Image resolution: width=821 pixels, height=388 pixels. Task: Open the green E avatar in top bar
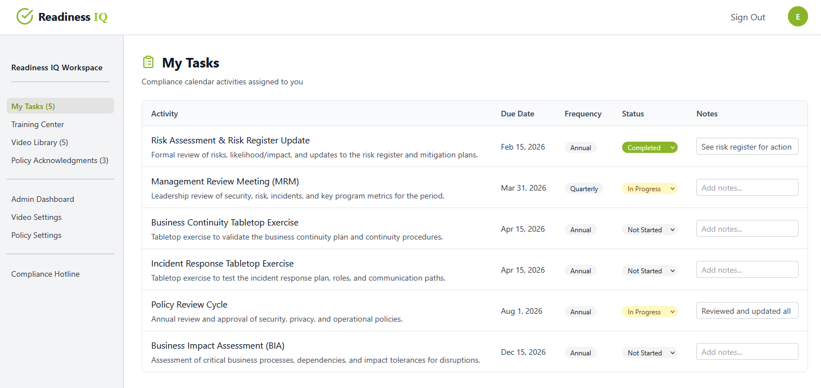click(797, 16)
